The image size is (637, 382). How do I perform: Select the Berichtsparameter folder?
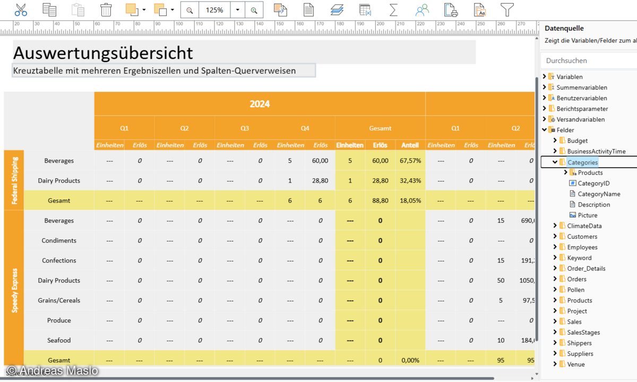point(582,109)
